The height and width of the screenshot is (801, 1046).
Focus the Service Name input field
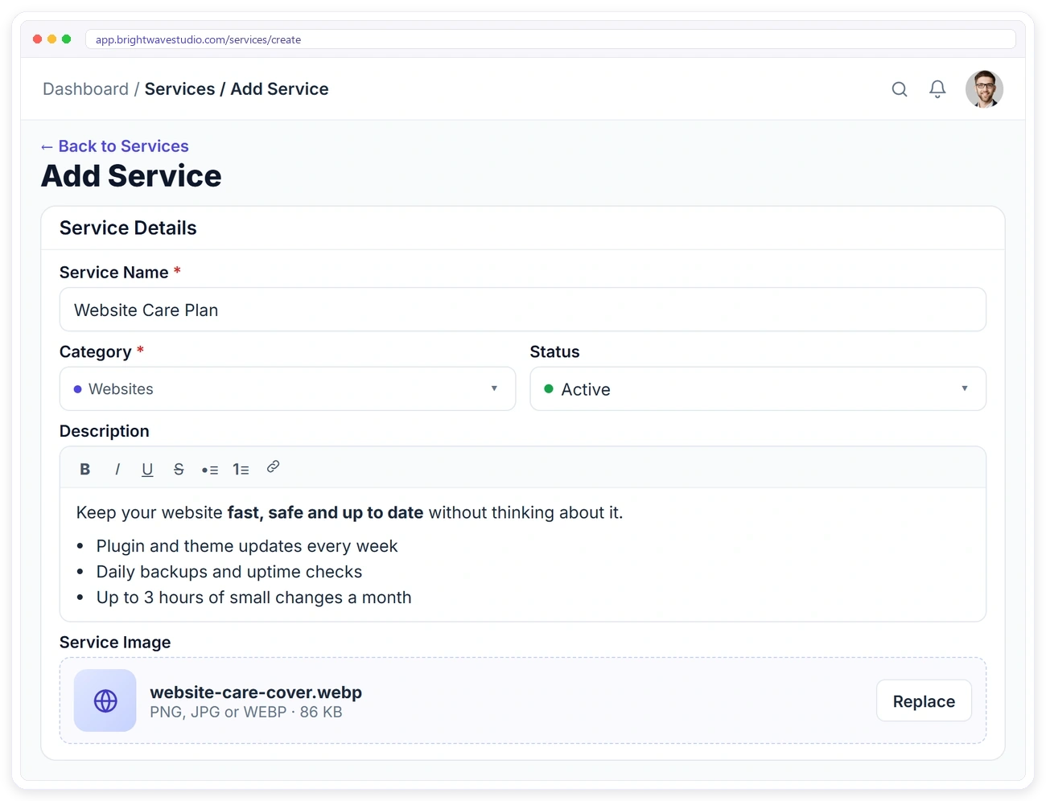coord(523,310)
